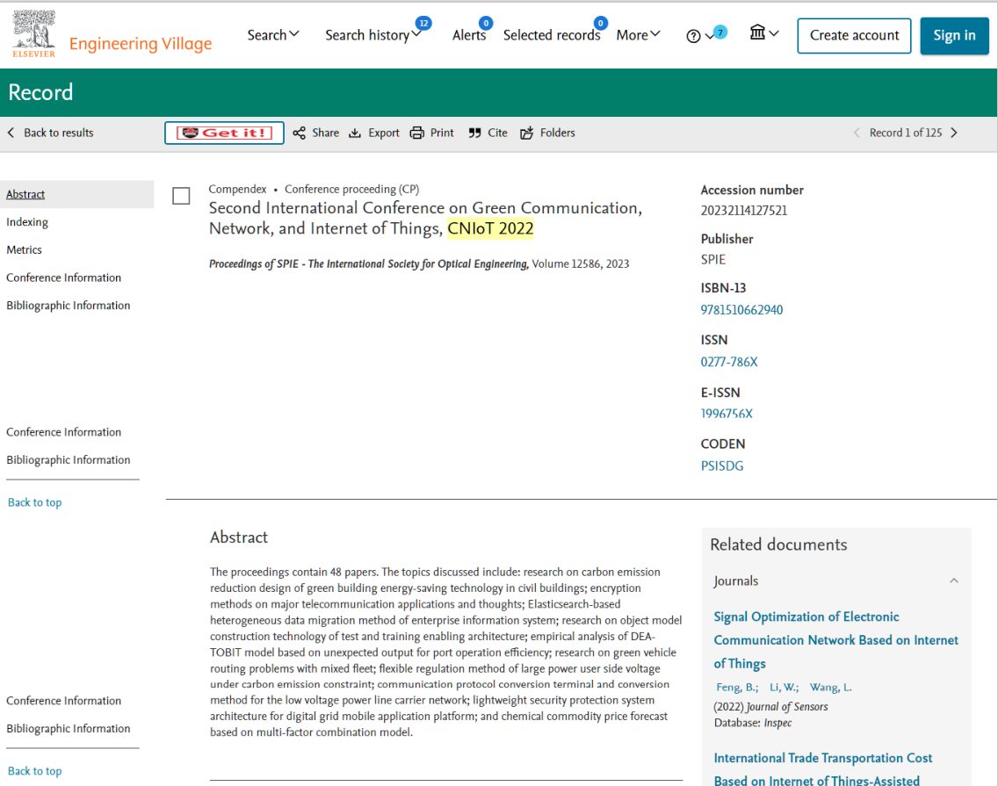Open Selected records in the top navigation
The width and height of the screenshot is (998, 786).
552,35
